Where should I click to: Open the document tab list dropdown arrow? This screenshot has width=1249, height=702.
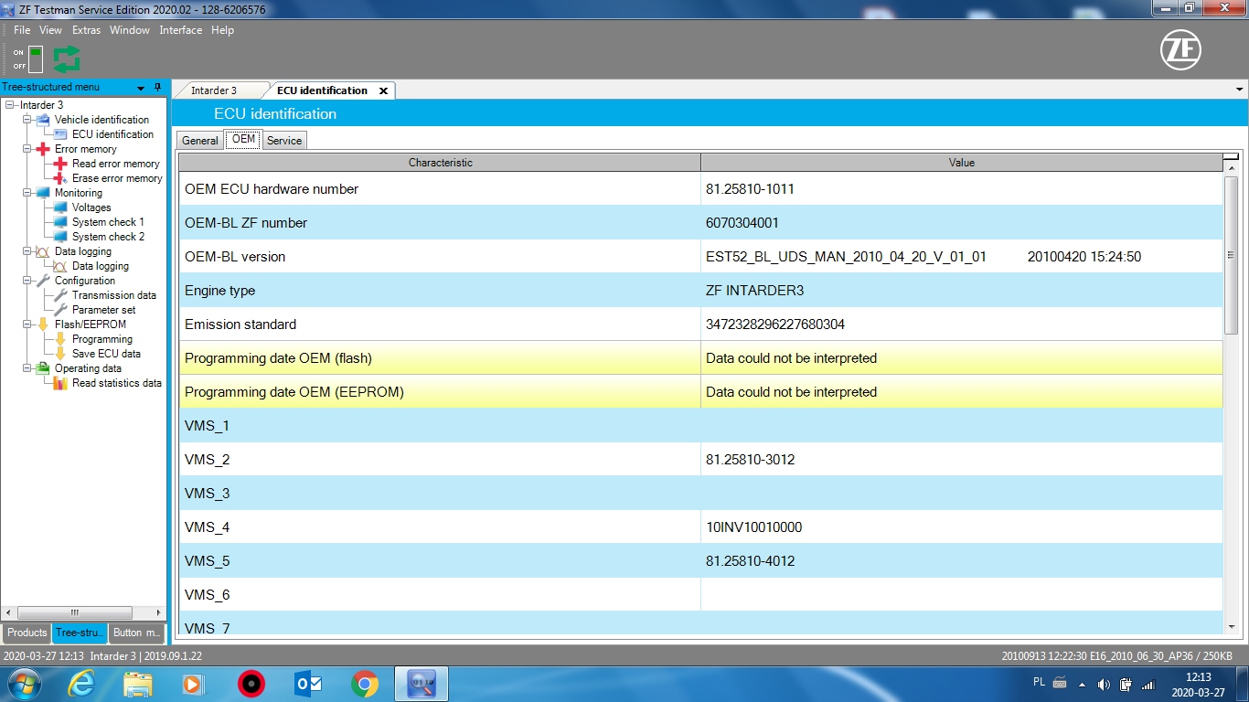pyautogui.click(x=1240, y=90)
